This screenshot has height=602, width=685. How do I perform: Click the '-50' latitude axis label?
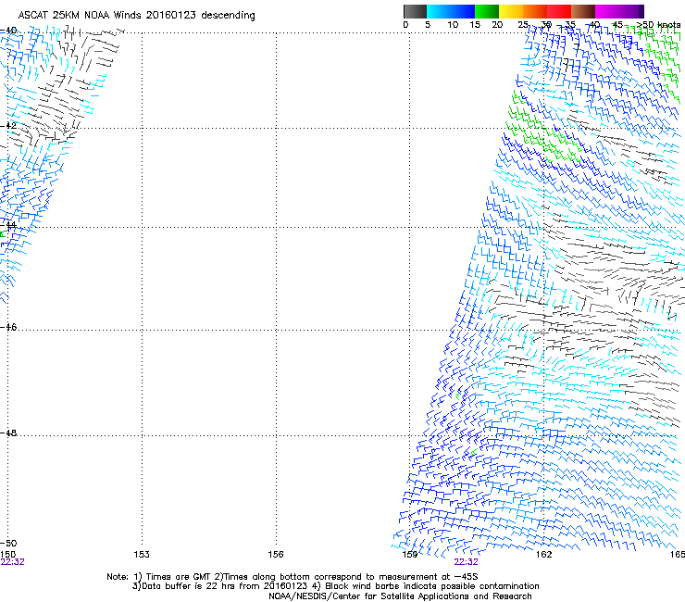(x=8, y=544)
